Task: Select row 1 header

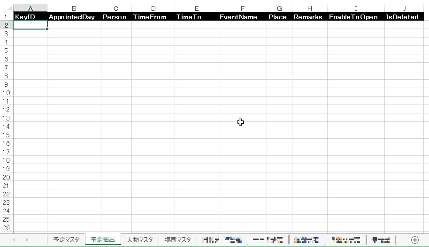Action: click(6, 17)
